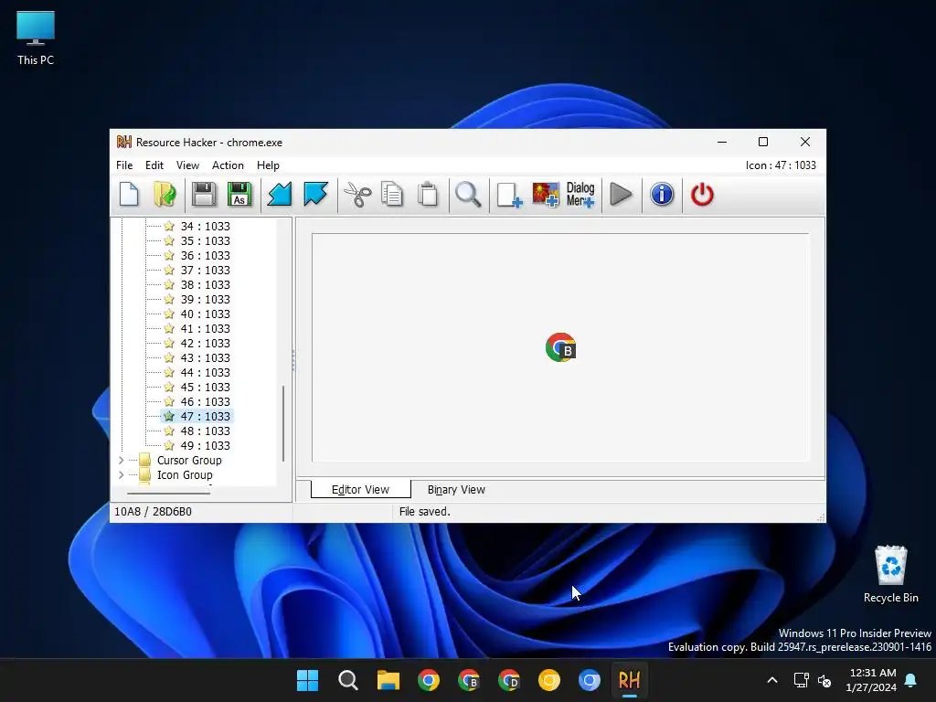
Task: Open the Recycle Bin desktop icon
Action: point(890,574)
